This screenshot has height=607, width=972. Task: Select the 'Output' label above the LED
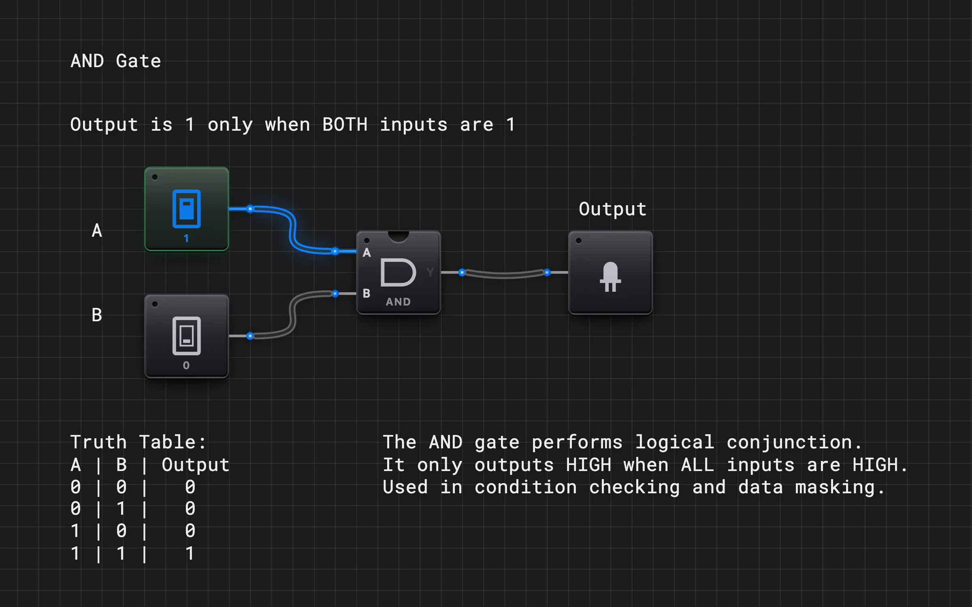click(x=612, y=209)
